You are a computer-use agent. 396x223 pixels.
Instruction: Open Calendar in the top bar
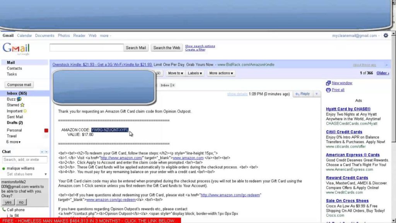pyautogui.click(x=24, y=36)
